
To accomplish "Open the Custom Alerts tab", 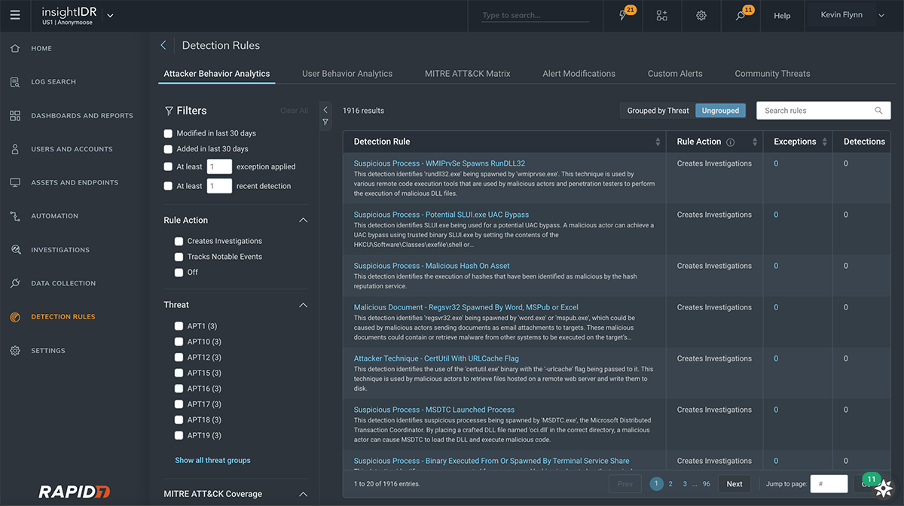I will point(675,74).
